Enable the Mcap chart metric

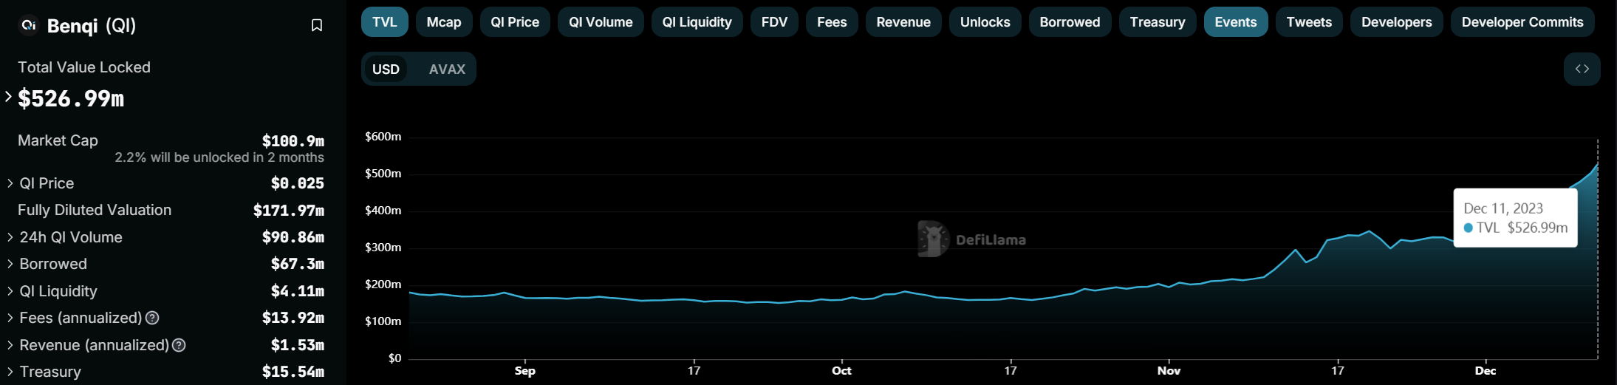point(443,22)
